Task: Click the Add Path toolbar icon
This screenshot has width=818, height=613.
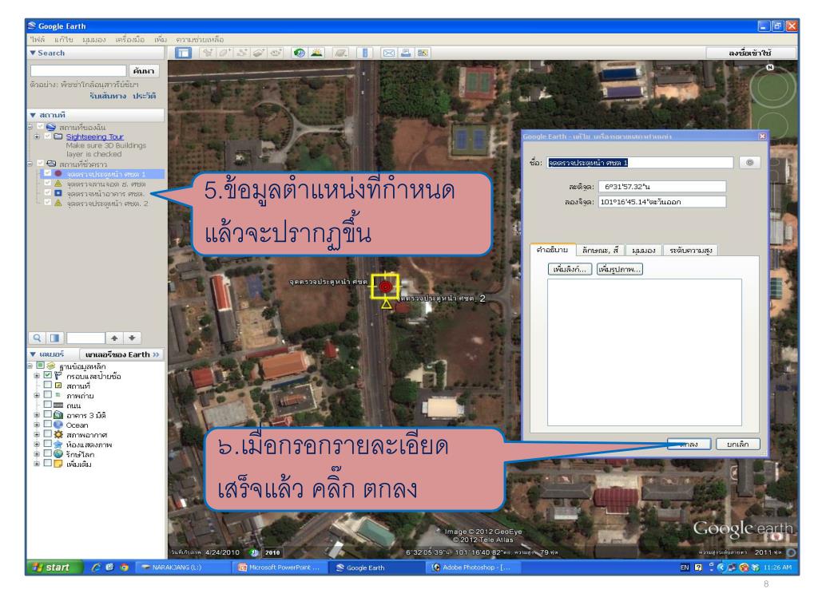Action: coord(242,53)
